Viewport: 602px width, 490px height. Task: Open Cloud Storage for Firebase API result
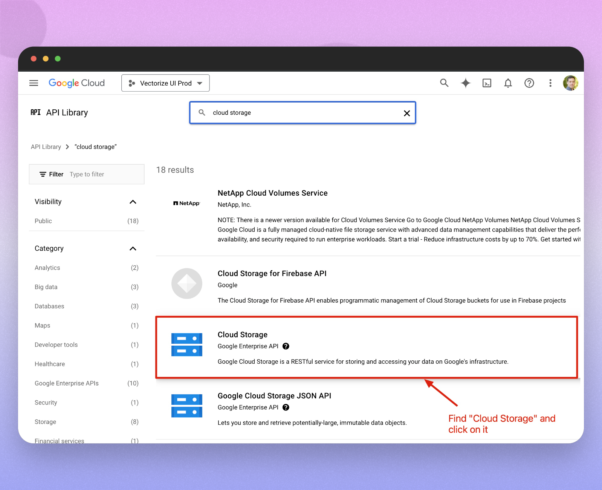272,273
